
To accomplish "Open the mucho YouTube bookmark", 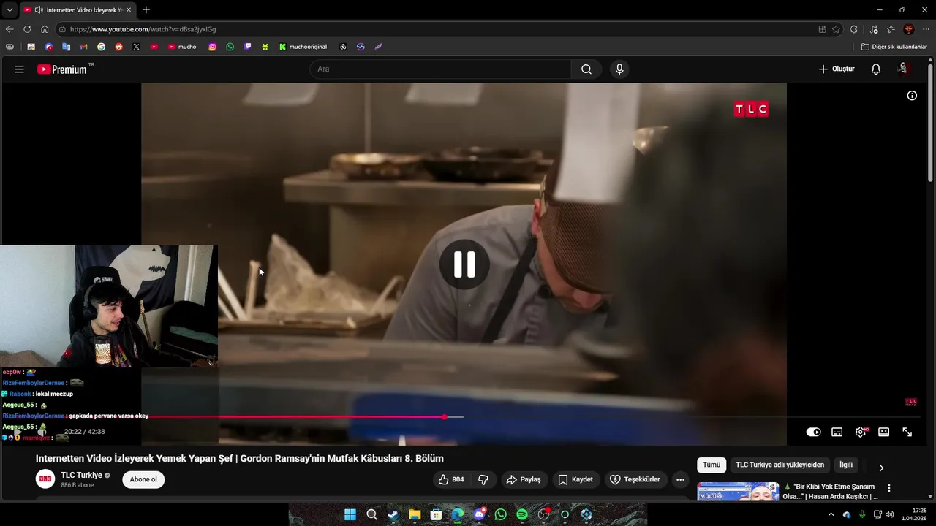I will pyautogui.click(x=182, y=47).
